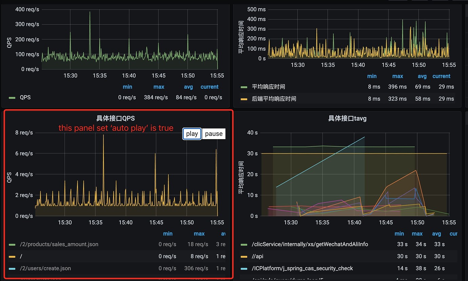The height and width of the screenshot is (281, 468).
Task: Sort 具体接口tavg legend by avg column
Action: click(436, 234)
